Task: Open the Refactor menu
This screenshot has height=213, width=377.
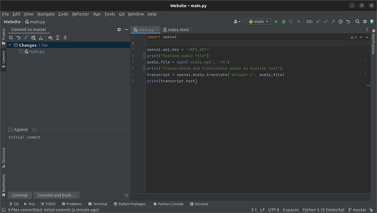Action: (81, 14)
